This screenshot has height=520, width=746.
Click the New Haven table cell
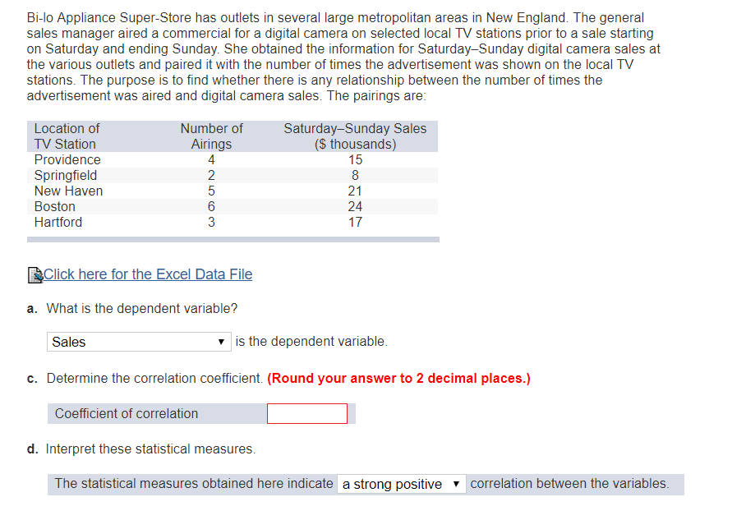coord(69,191)
